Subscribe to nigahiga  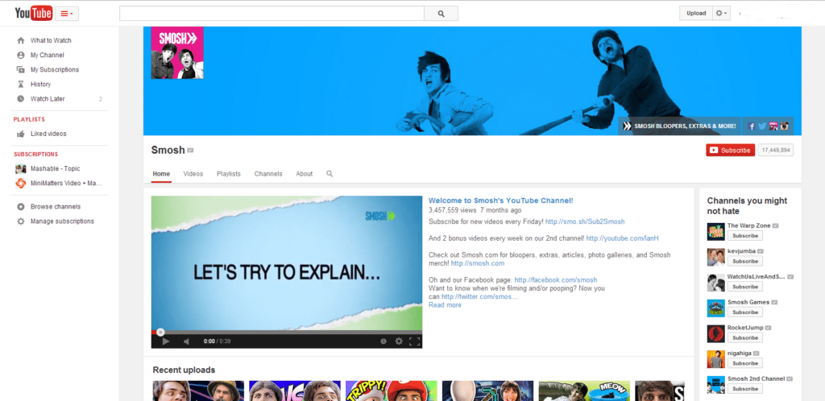tap(745, 363)
